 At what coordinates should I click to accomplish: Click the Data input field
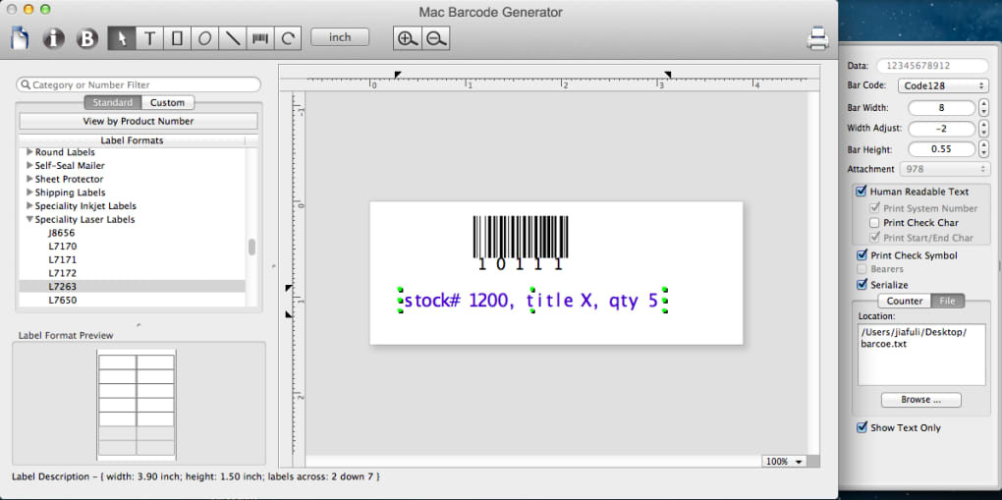932,65
